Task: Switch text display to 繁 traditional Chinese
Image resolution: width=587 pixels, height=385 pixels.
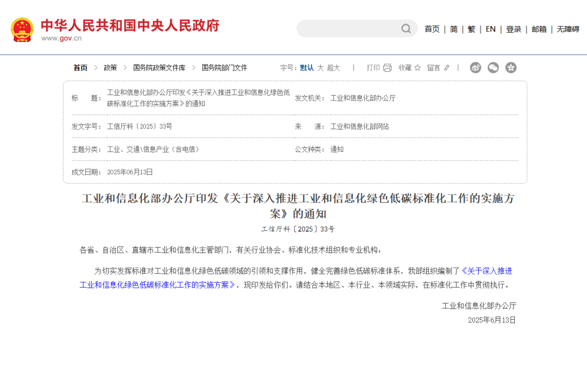Action: click(471, 29)
